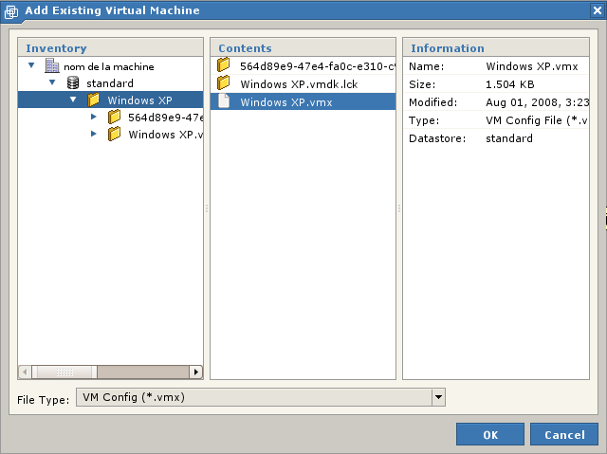Click the Windows XP.vmdk.lck folder icon
The width and height of the screenshot is (607, 454).
pyautogui.click(x=224, y=83)
